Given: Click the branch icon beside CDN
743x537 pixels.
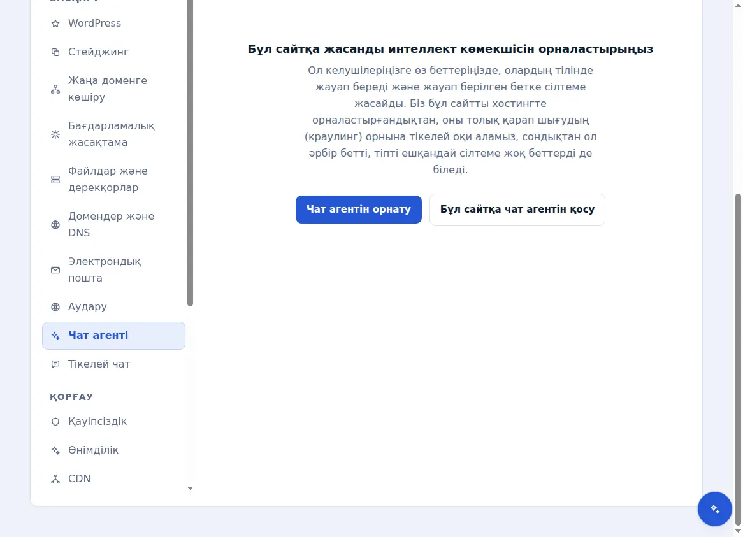Looking at the screenshot, I should click(55, 479).
